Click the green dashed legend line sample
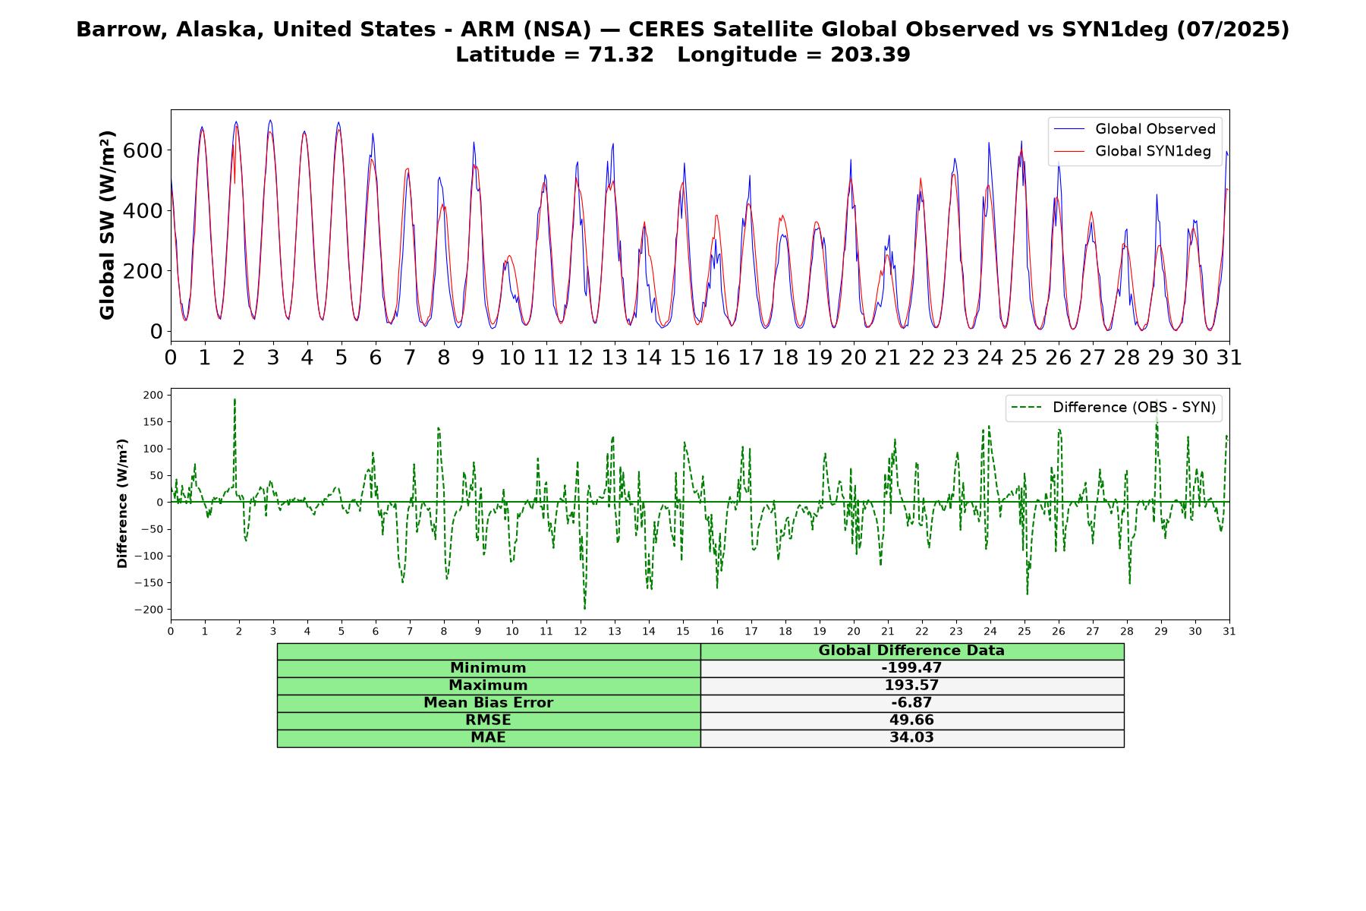This screenshot has height=911, width=1366. point(1028,408)
